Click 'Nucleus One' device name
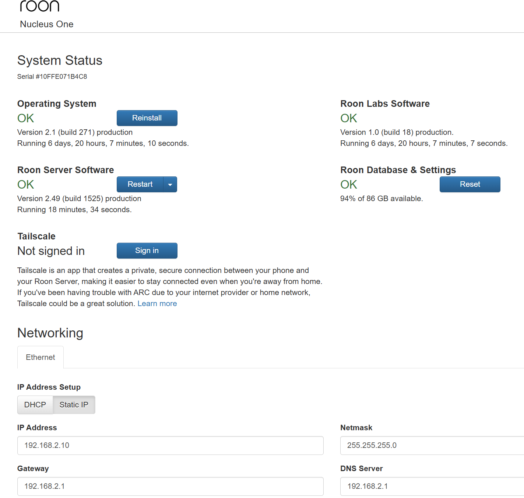524x498 pixels. [x=47, y=24]
